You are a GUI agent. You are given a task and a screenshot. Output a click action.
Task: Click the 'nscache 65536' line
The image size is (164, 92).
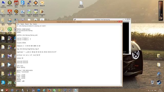(x=21, y=43)
